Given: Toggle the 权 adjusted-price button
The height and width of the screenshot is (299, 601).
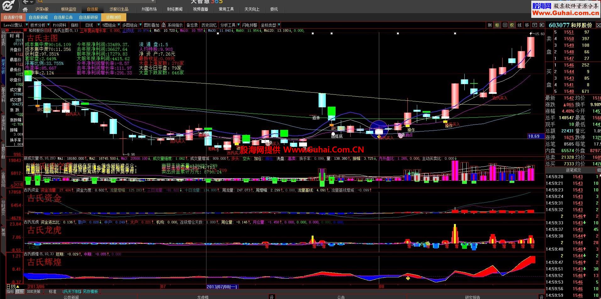Looking at the screenshot, I should [512, 25].
